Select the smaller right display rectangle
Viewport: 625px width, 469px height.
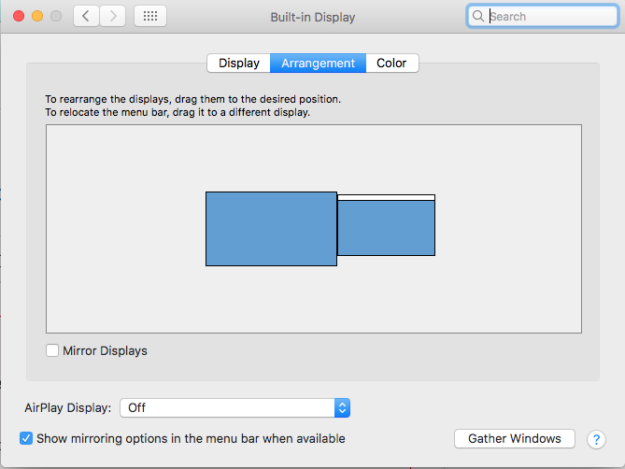[x=386, y=228]
